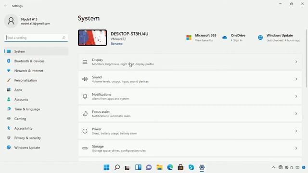
Task: Click the Sound speaker icon
Action: point(85,79)
